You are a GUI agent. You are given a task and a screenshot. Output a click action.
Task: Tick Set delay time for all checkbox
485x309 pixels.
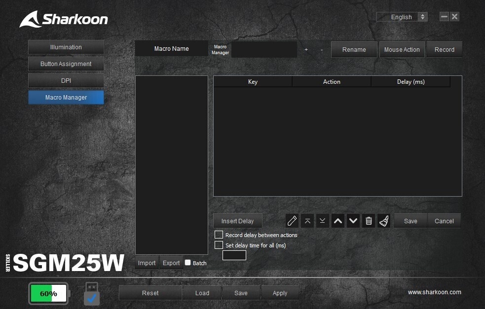[x=219, y=245]
